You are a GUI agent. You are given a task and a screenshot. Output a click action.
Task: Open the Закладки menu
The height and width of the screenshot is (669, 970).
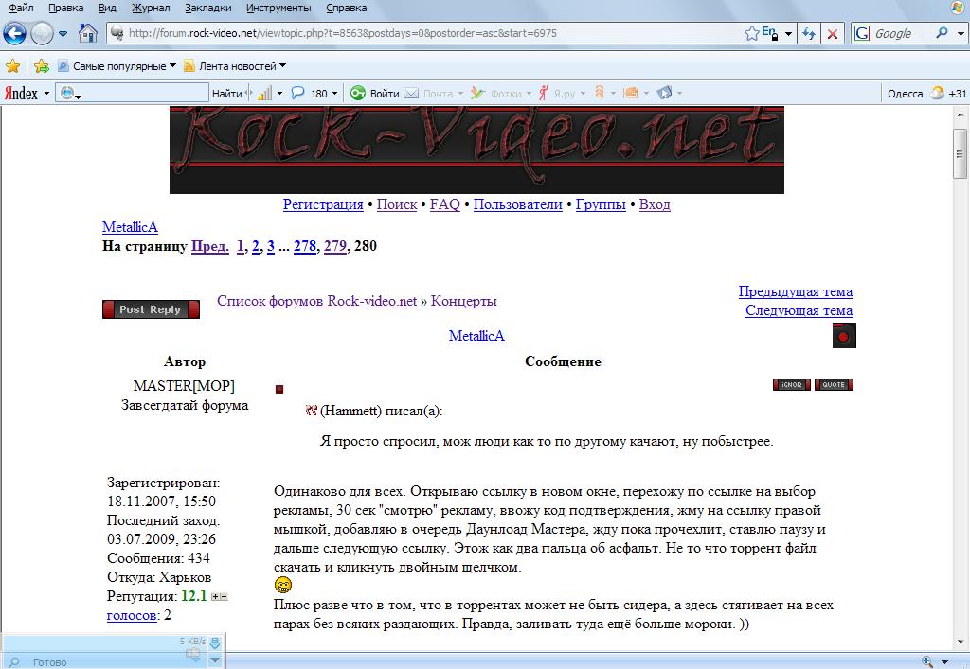[208, 8]
